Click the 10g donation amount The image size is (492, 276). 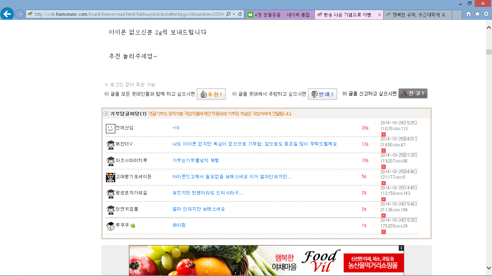(365, 160)
